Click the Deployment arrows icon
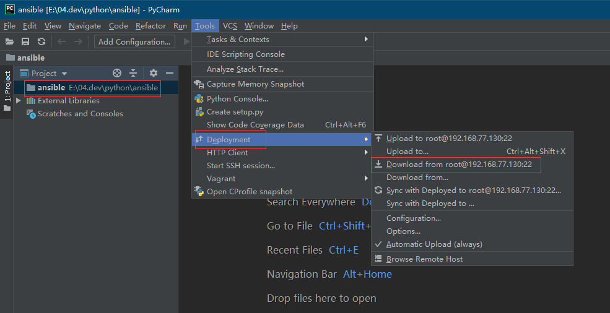This screenshot has height=313, width=610. (x=199, y=139)
